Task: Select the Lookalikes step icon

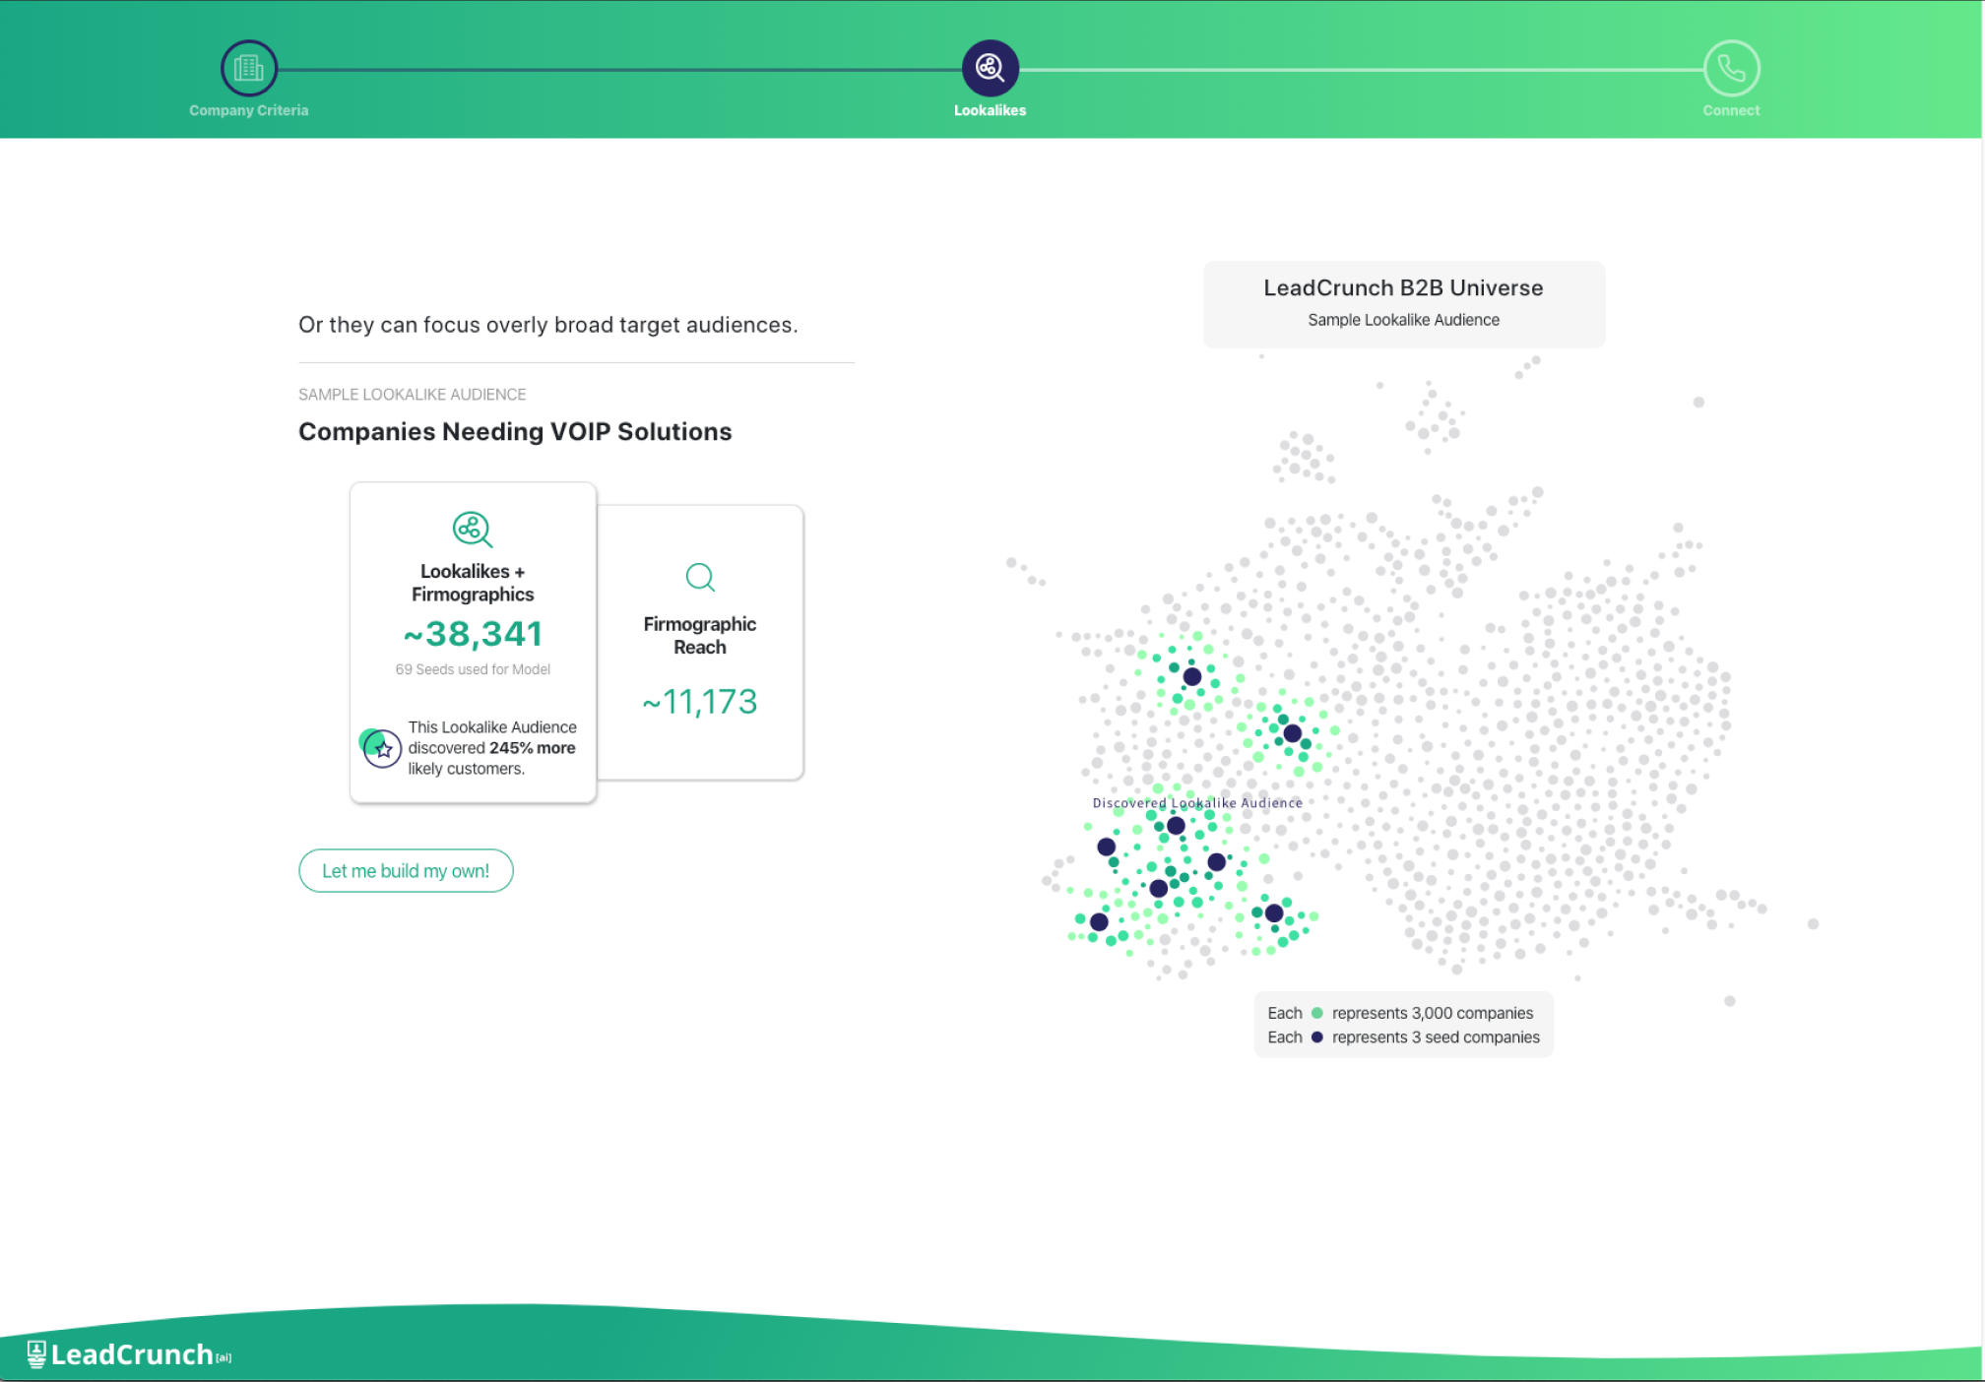Action: click(x=990, y=69)
